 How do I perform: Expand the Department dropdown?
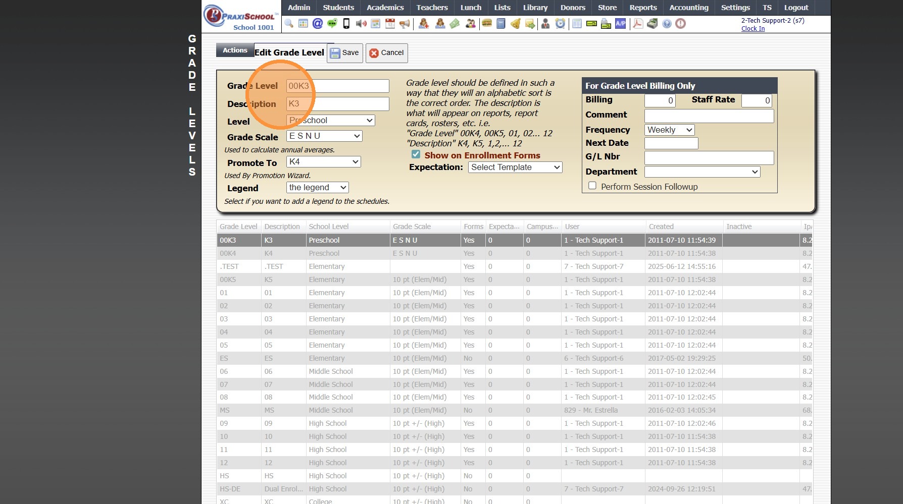pos(703,172)
